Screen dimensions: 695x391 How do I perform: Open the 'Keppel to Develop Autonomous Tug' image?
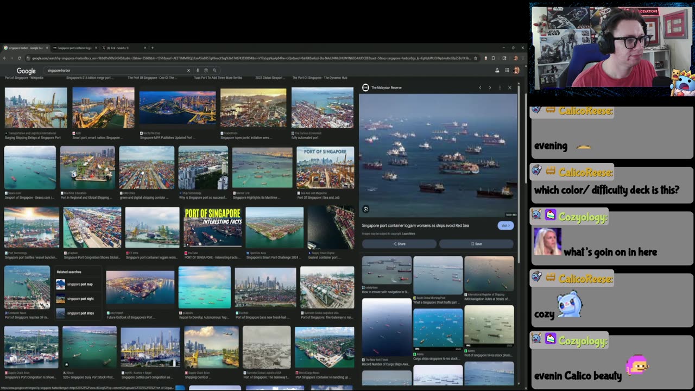[205, 287]
